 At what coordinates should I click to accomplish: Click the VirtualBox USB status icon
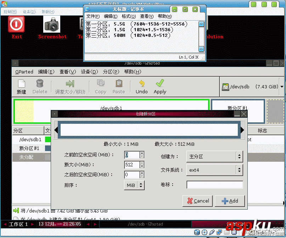pos(212,232)
